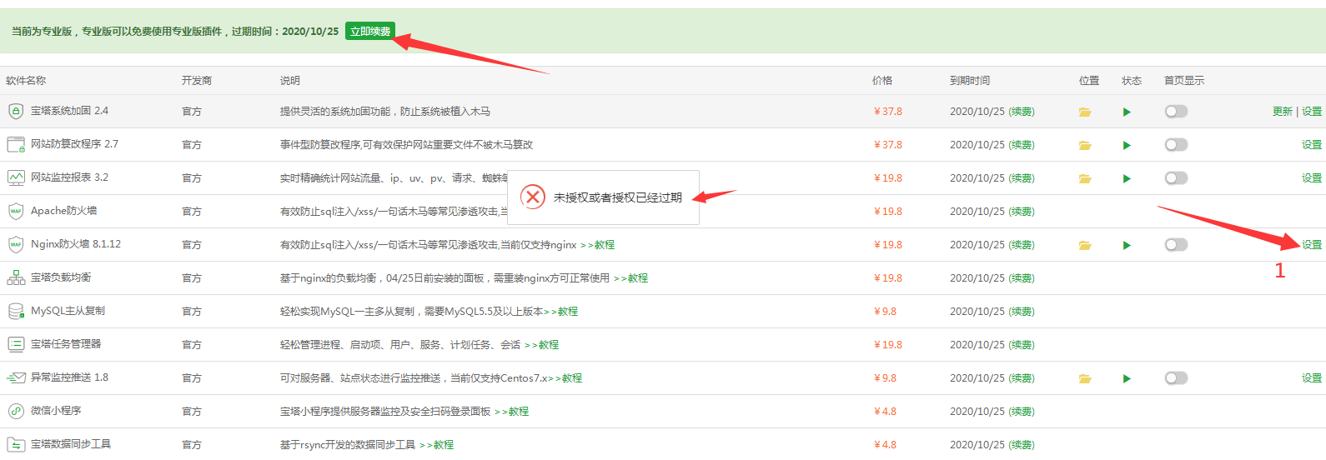Screen dimensions: 1326x460
Task: Open folder location for 网站防篡改程序
Action: 1085,145
